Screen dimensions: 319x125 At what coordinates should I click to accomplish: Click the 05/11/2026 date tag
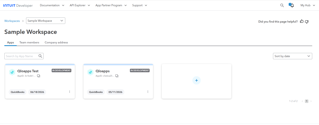pyautogui.click(x=115, y=92)
